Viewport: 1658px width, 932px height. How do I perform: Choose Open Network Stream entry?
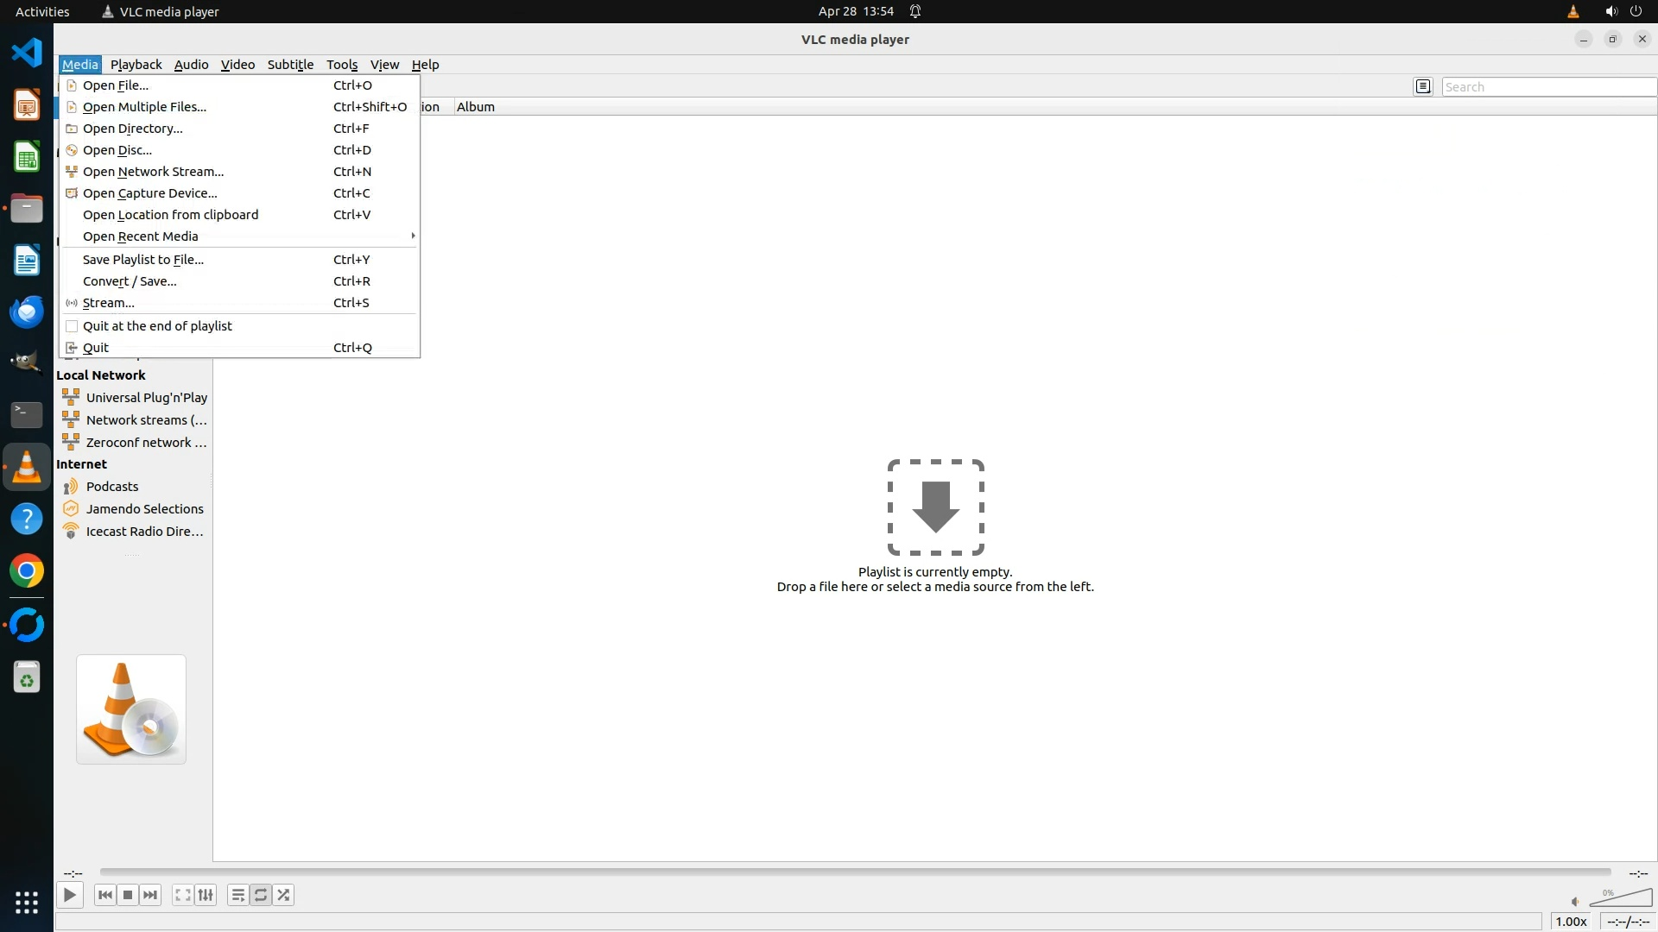pyautogui.click(x=153, y=172)
